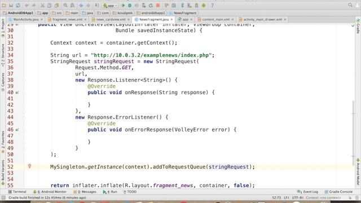Open the Captures tool window
361x203 pixels.
[x=3, y=82]
